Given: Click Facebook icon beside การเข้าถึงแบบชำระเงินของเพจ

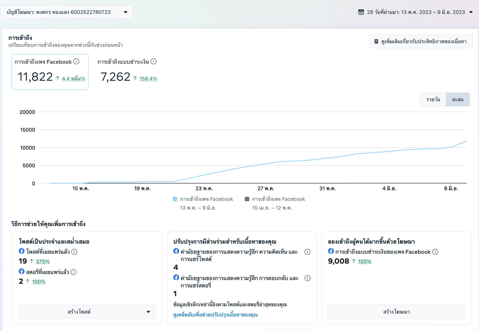Looking at the screenshot, I should point(331,251).
